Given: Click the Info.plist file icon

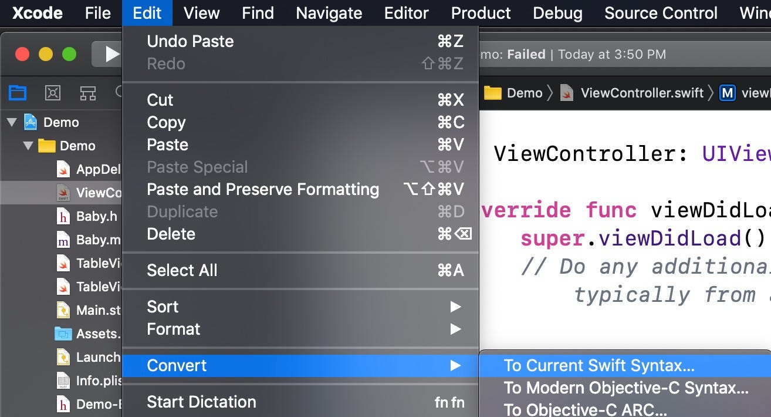Looking at the screenshot, I should pos(63,381).
